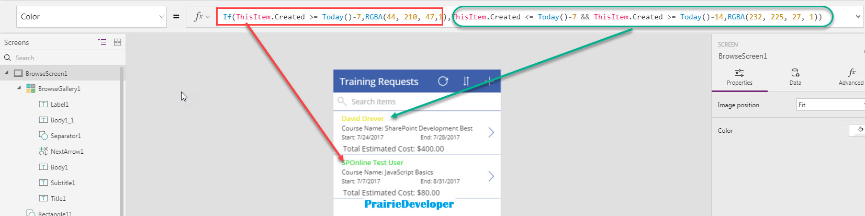Click the Training Requests title

tap(379, 82)
